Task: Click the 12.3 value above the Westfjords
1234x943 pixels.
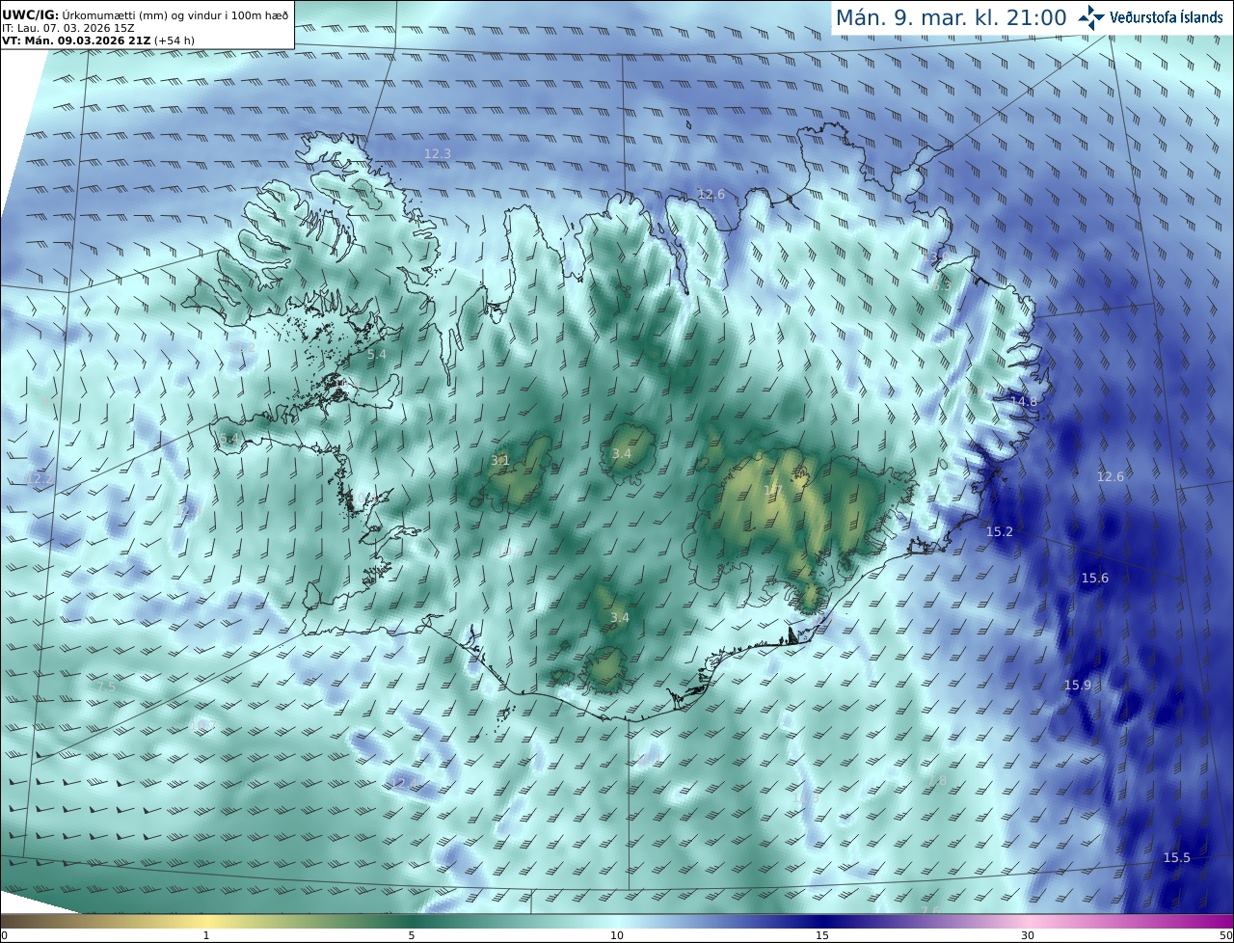Action: 438,154
